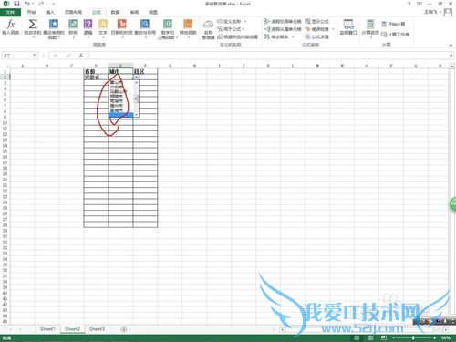Click Trace Dependents

click(283, 29)
